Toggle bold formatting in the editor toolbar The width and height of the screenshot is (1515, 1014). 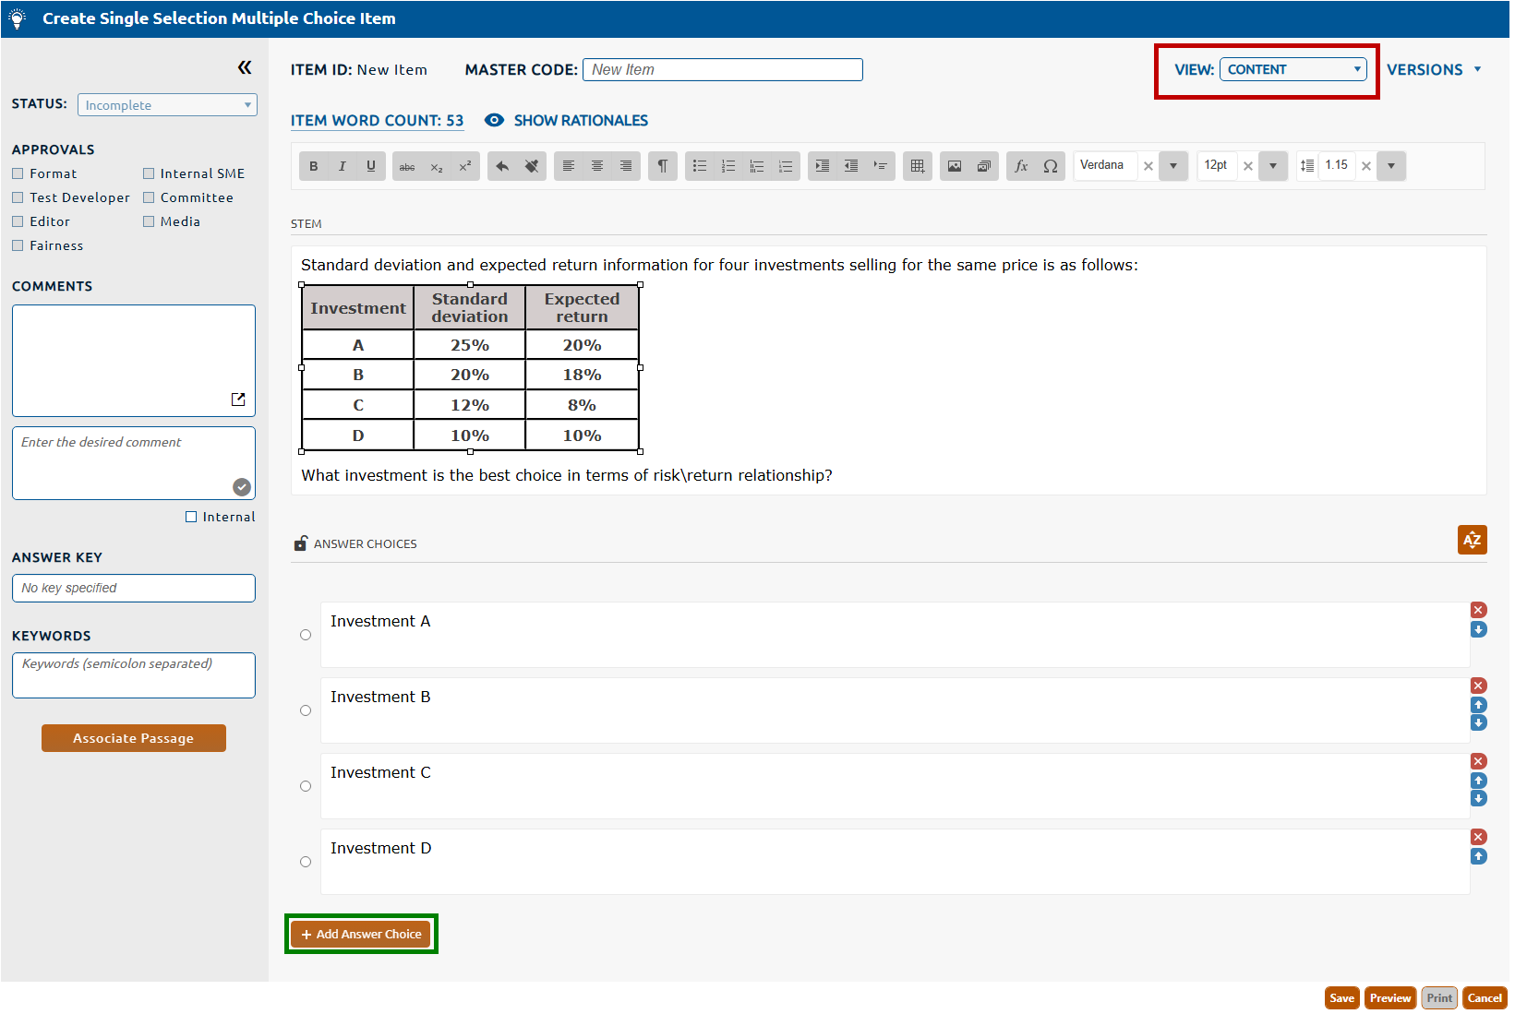314,166
